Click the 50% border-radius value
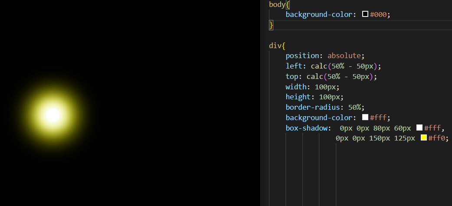Viewport: 452px width, 206px height. [356, 107]
